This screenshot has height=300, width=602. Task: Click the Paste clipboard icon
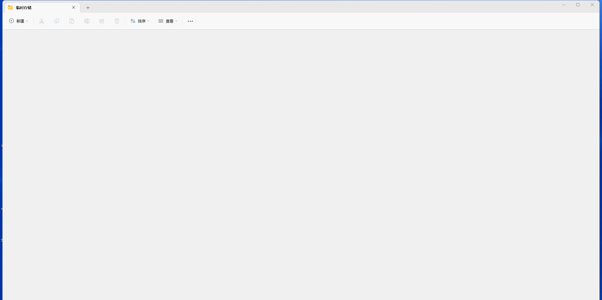pyautogui.click(x=72, y=21)
